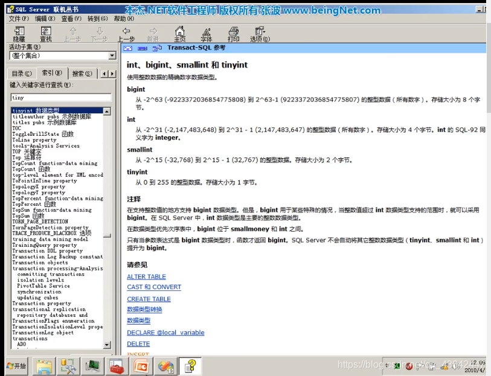
Task: Select index entry Transaction Log Backup constant
Action: tap(57, 257)
